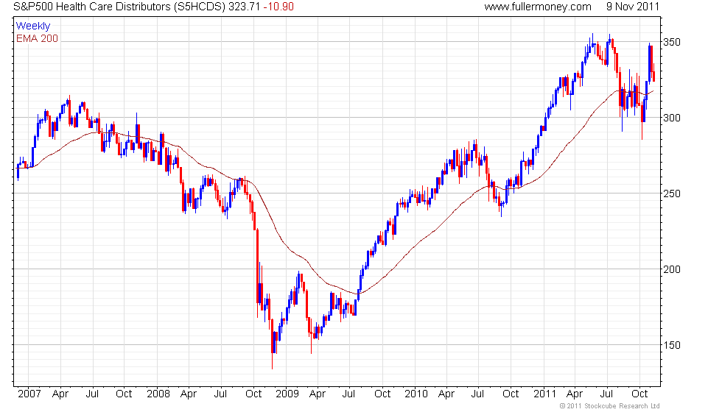Click the 2008 x-axis label
Viewport: 722px width, 412px height.
click(158, 394)
